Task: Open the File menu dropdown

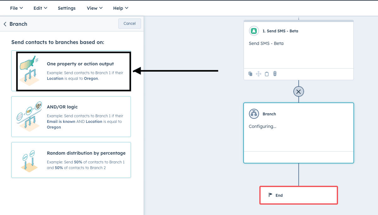Action: (x=16, y=8)
